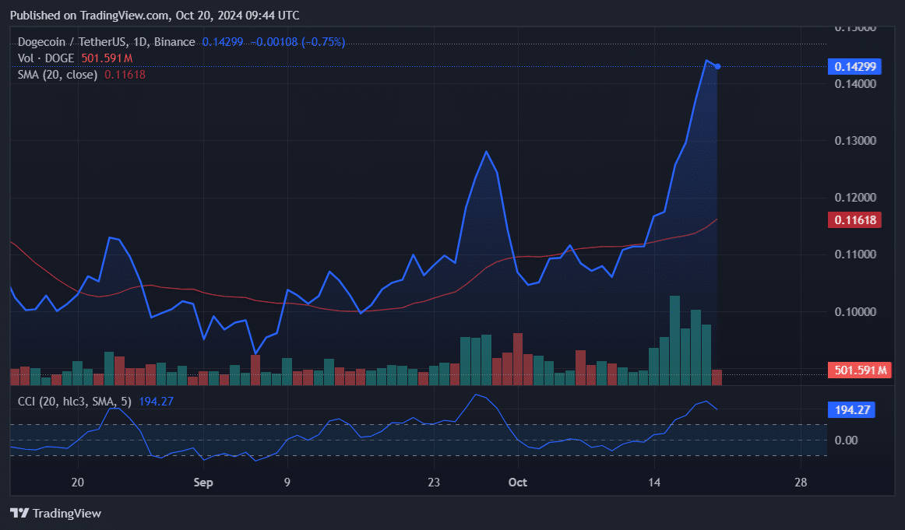Select the blue 0.14299 current price tag

pos(856,67)
